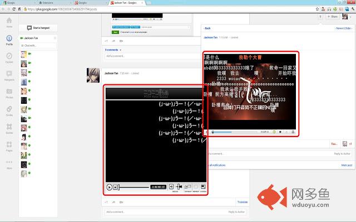Click Start a hangout button
The width and height of the screenshot is (356, 222).
pos(38,28)
